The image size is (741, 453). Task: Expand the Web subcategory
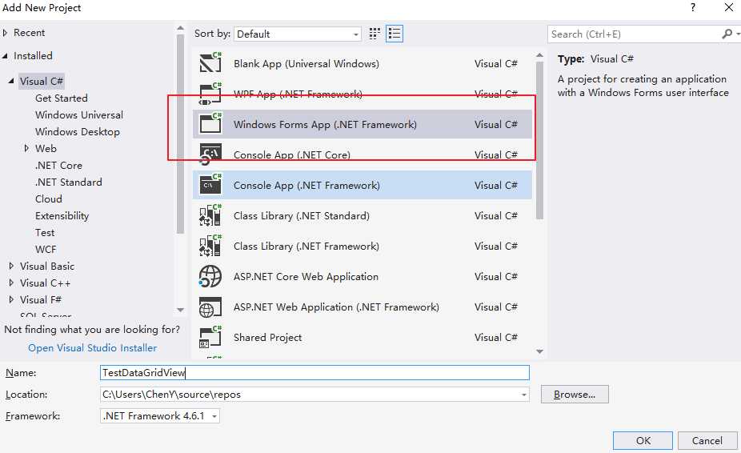[x=26, y=149]
